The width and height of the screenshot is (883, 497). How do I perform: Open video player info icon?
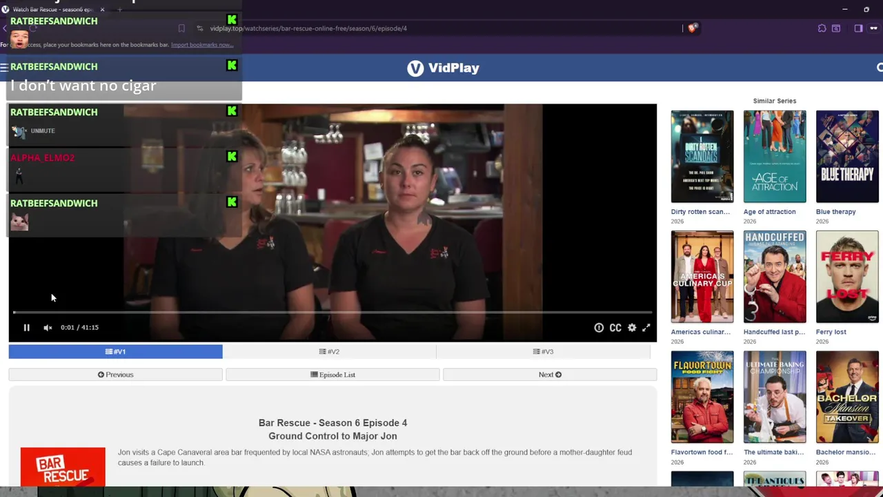point(599,328)
